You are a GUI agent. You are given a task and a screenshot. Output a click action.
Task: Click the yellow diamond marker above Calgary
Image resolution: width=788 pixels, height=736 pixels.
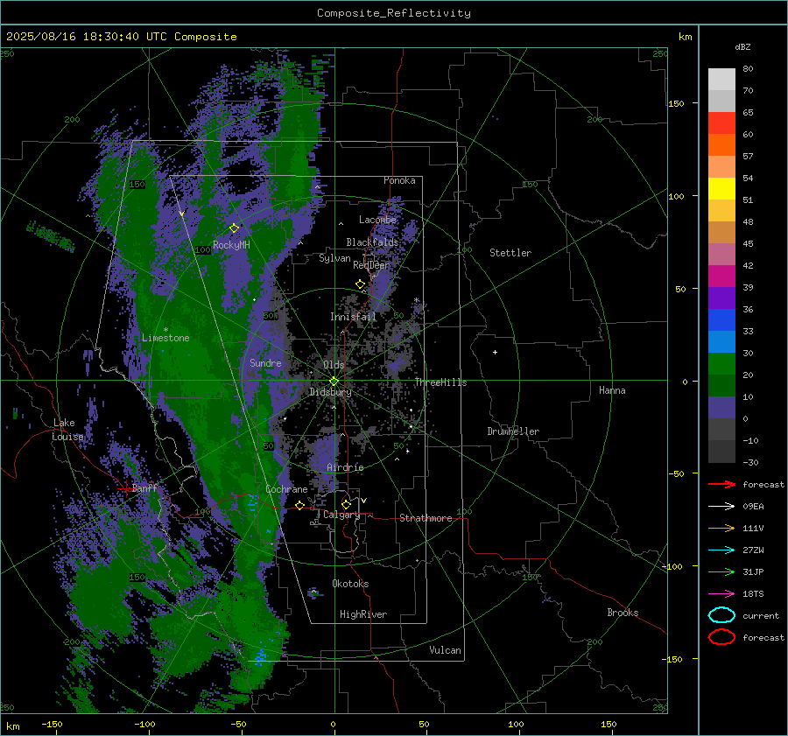tap(346, 504)
